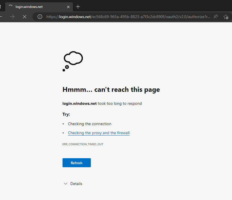Add this page to favorites
Image resolution: width=232 pixels, height=200 pixels.
226,17
